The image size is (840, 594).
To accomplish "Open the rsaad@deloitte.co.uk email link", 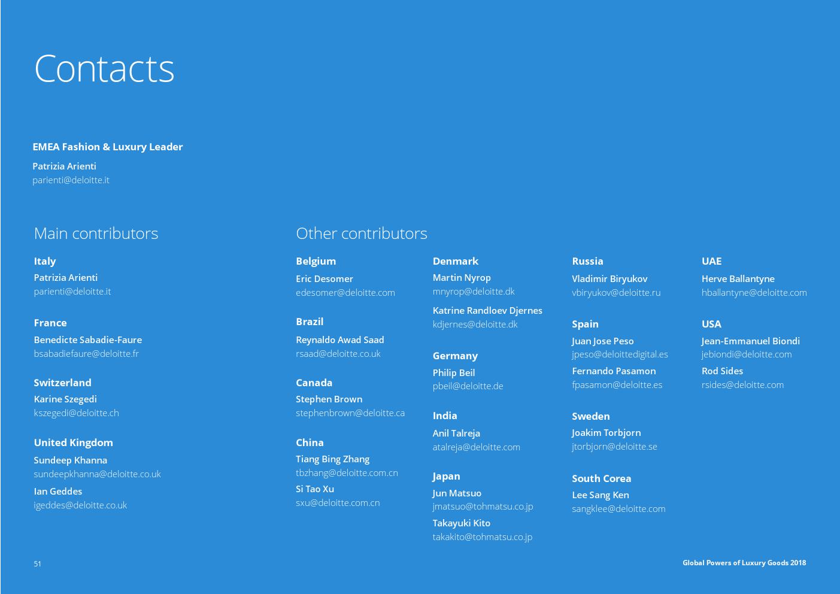I will 338,354.
